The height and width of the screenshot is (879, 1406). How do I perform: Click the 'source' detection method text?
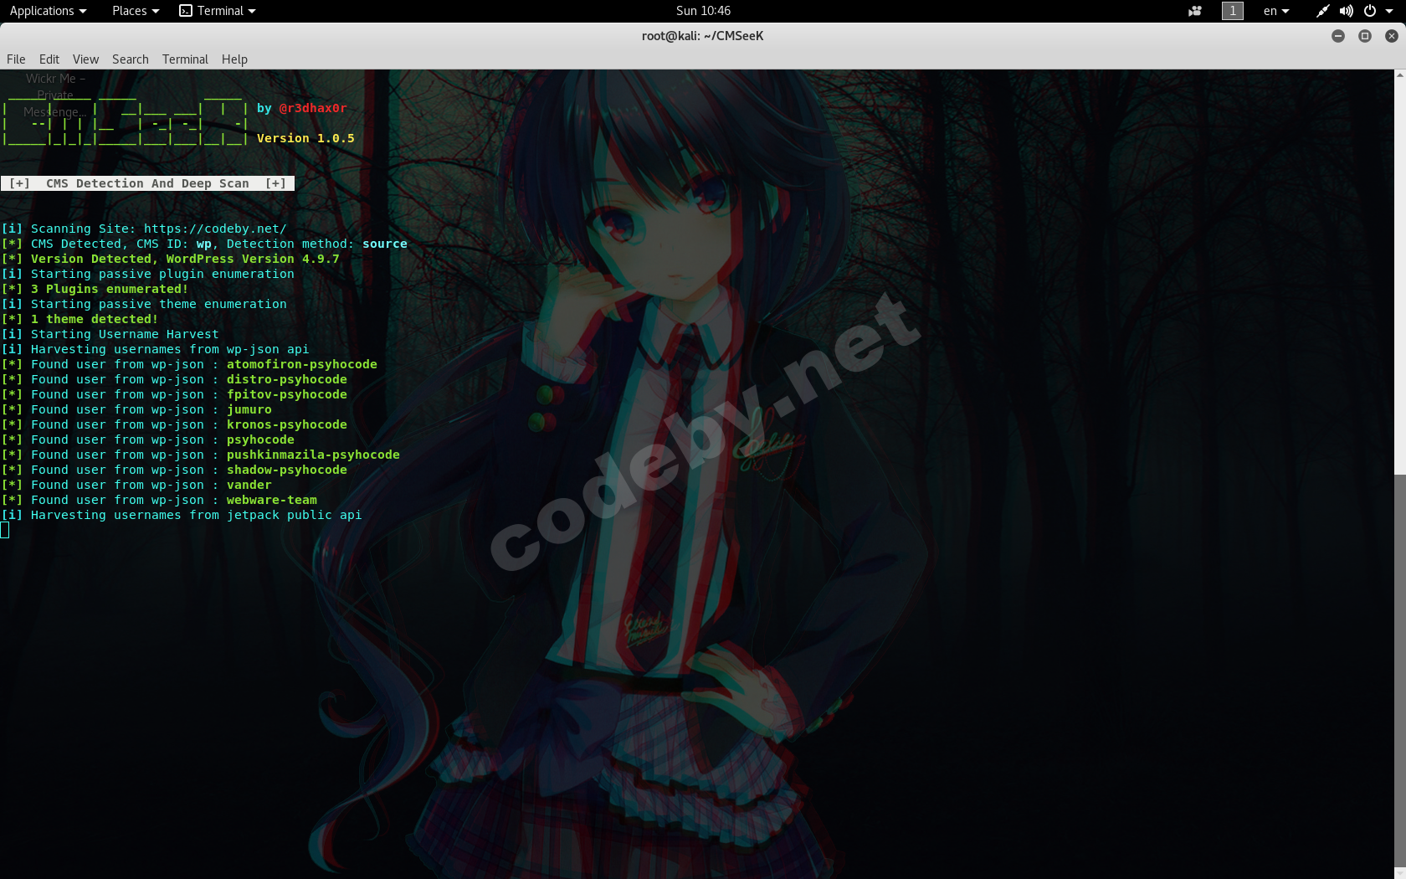point(385,244)
